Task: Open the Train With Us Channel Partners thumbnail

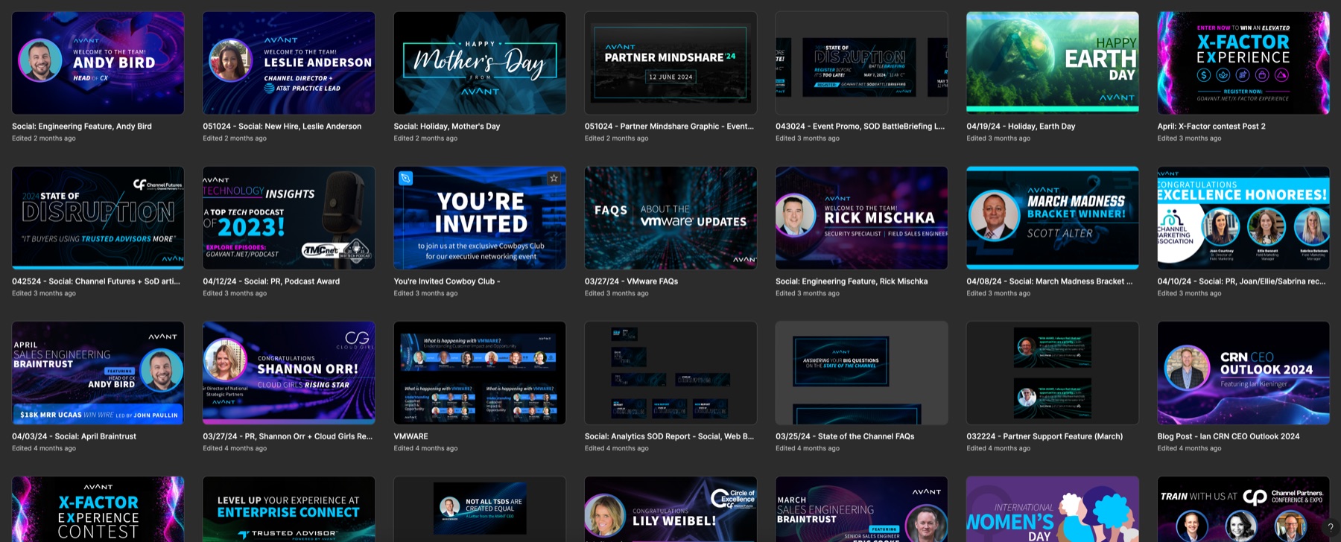Action: [1243, 509]
